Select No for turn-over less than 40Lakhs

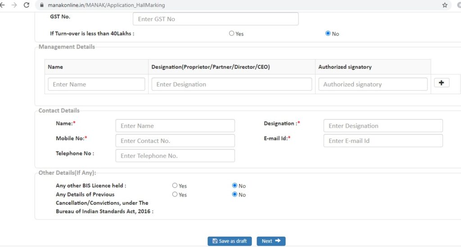tap(328, 33)
